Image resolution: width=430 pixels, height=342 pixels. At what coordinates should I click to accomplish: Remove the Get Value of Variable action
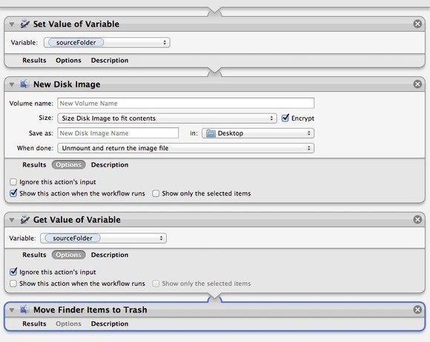click(x=417, y=219)
